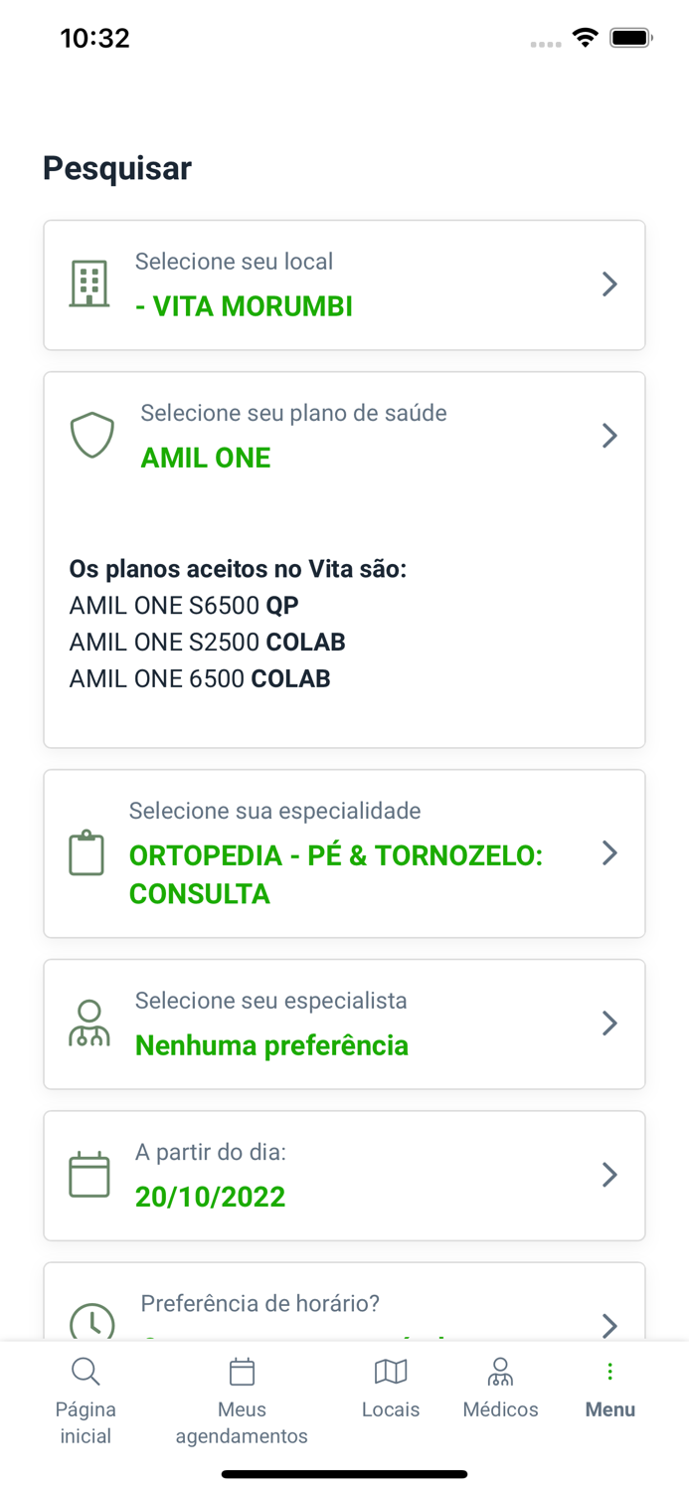
Task: Tap the 'Médicos' doctors icon in the navigation bar
Action: point(500,1371)
